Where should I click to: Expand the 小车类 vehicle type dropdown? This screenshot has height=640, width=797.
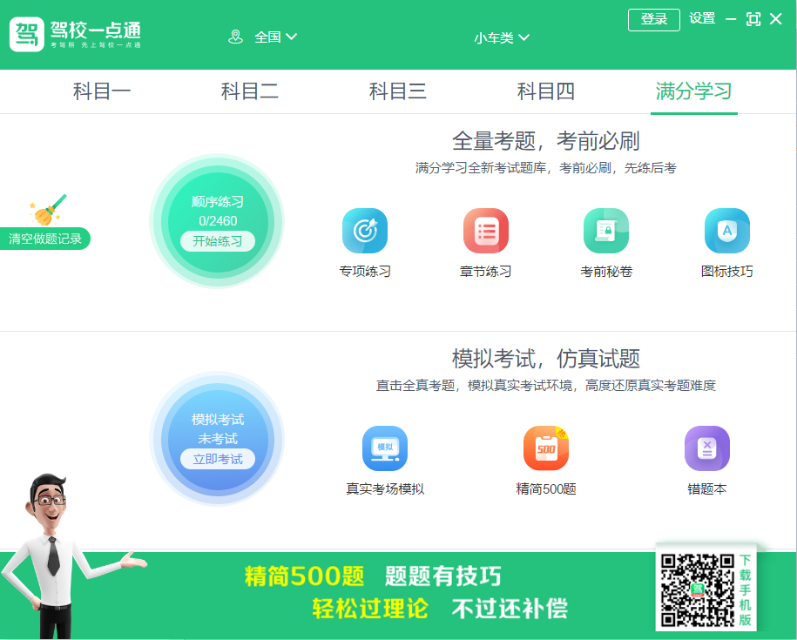tap(502, 37)
